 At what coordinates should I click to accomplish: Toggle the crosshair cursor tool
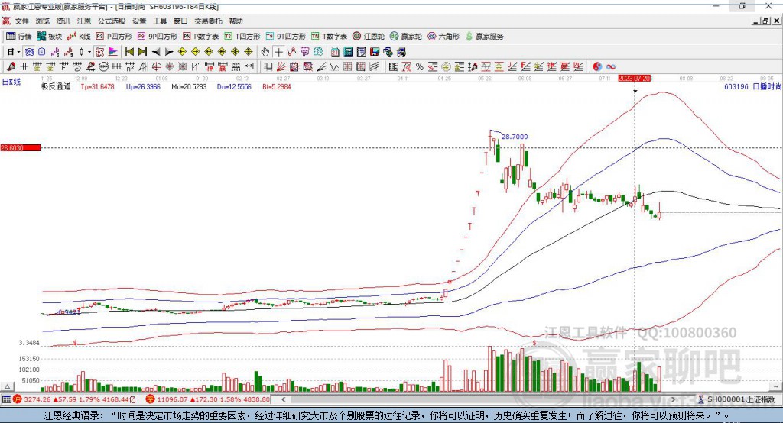pos(279,52)
